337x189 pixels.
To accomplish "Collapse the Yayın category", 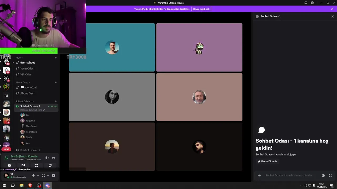I will 19,57.
